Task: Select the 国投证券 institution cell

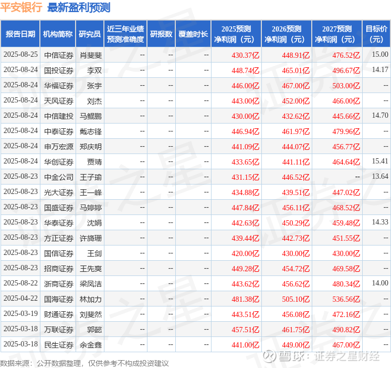Action: pyautogui.click(x=59, y=70)
